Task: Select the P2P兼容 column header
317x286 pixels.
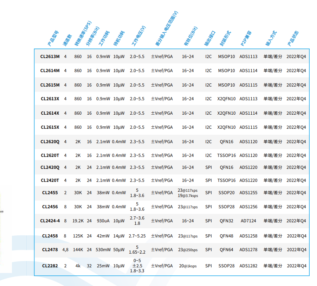Action: tap(246, 38)
